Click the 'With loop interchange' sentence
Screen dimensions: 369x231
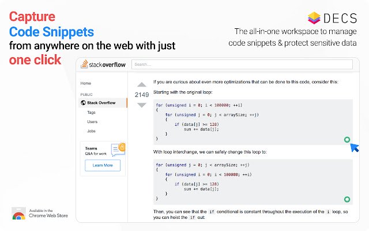(210, 152)
